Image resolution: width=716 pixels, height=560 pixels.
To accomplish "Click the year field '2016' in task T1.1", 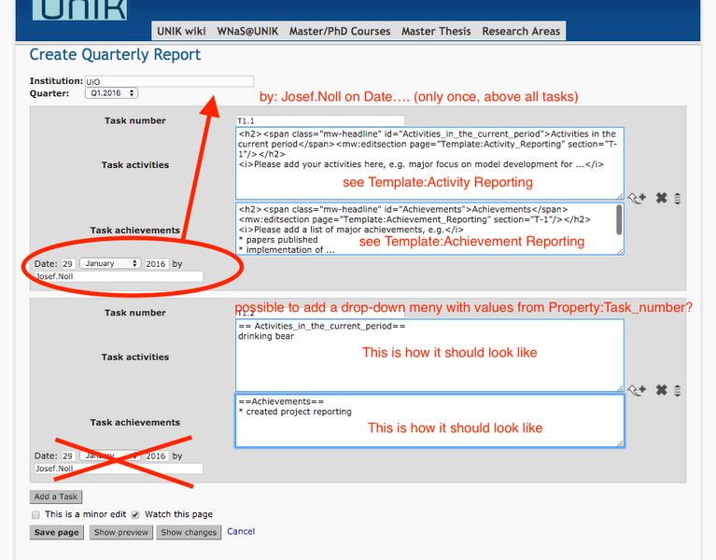I will [x=156, y=264].
